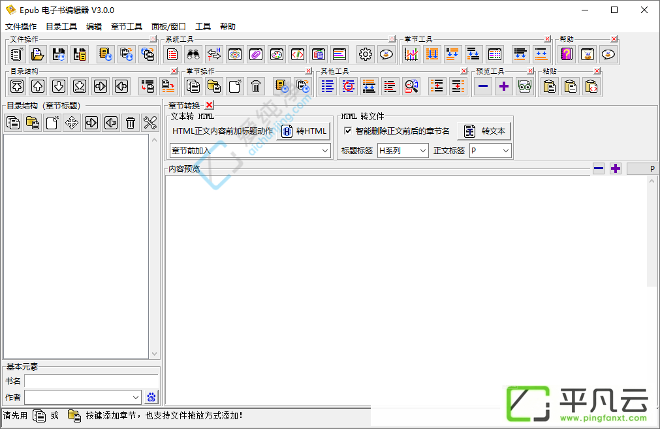The image size is (660, 429).
Task: Click the code brackets window icon in 系统工具
Action: [298, 54]
